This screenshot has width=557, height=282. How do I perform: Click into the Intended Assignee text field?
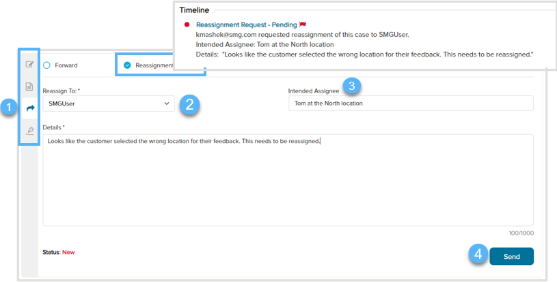[x=410, y=104]
